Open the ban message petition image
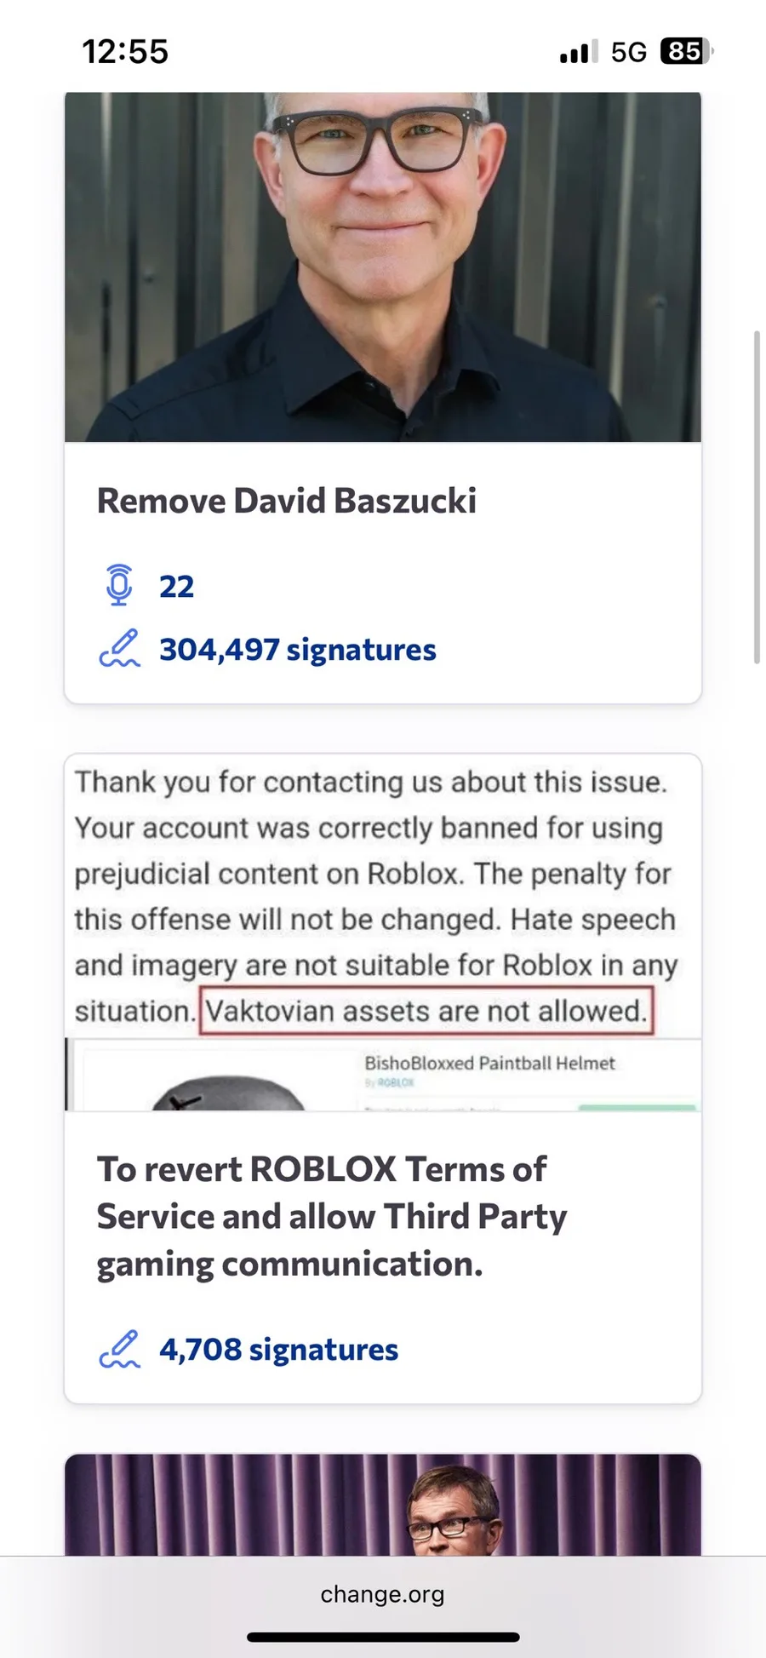The height and width of the screenshot is (1658, 766). click(x=383, y=932)
